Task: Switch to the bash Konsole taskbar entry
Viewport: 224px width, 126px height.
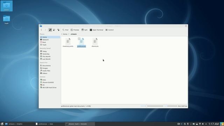Action: tap(80, 124)
